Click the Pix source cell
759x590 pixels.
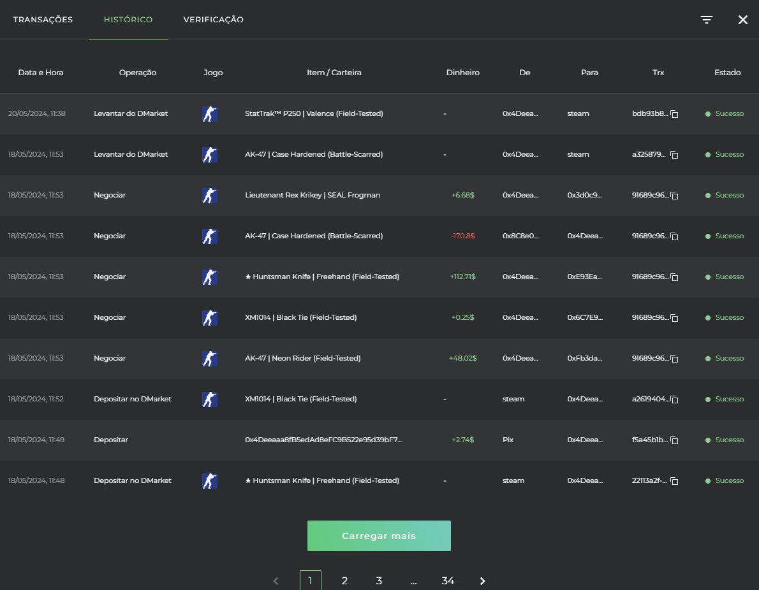click(508, 440)
